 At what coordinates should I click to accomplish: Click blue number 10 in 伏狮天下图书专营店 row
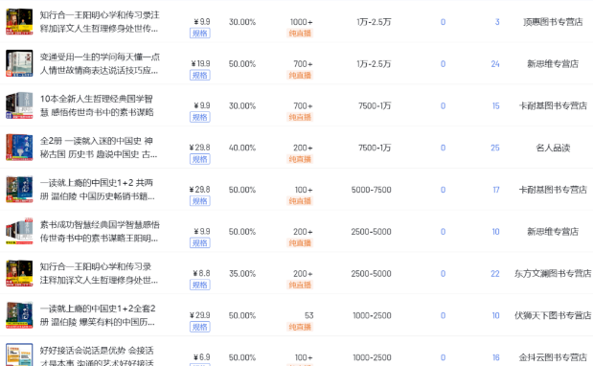[x=496, y=316]
